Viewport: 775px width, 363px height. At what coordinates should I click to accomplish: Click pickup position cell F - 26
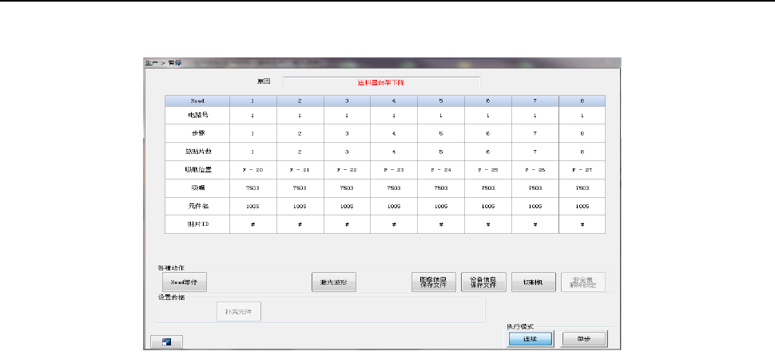[535, 170]
